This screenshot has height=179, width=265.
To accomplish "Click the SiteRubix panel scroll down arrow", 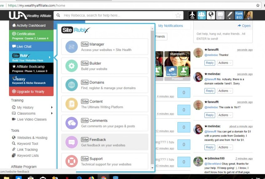I will pos(152,168).
